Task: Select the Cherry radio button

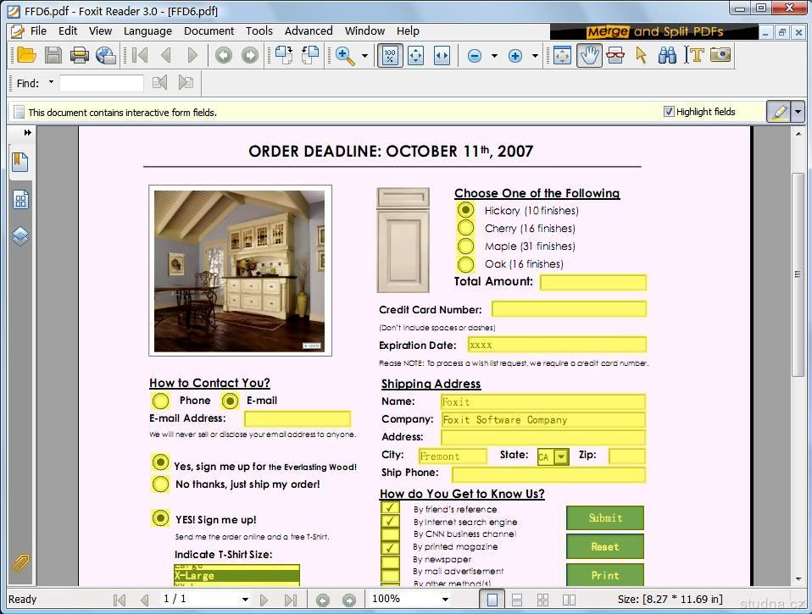Action: click(x=465, y=228)
